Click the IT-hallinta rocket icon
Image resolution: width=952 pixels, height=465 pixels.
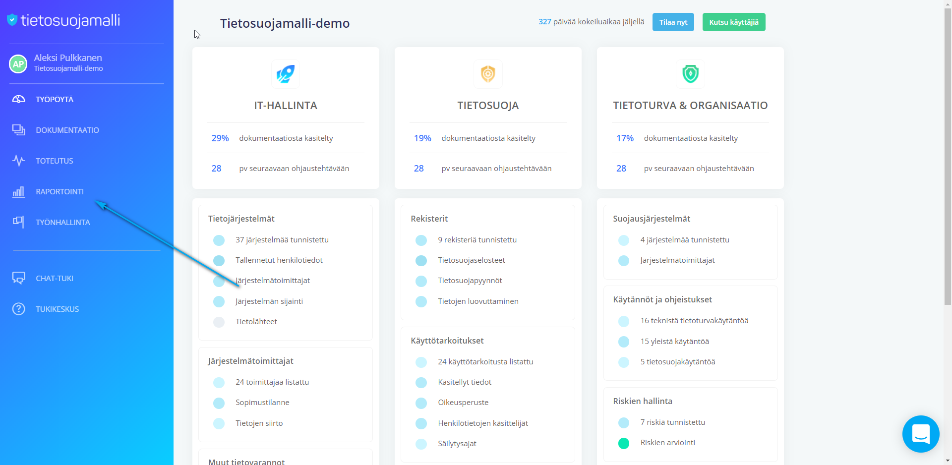click(286, 74)
